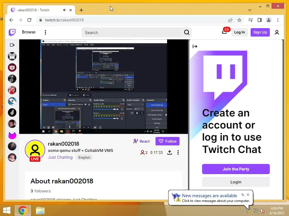Click the taskbar clock showing 4:36 PM
The image size is (289, 216).
[277, 211]
